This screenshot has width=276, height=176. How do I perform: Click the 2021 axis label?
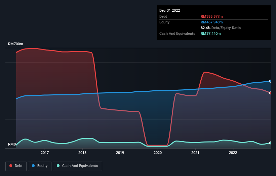(195, 153)
